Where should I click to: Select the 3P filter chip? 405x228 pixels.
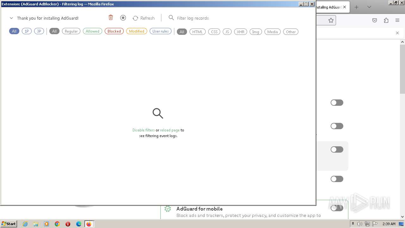coord(39,31)
